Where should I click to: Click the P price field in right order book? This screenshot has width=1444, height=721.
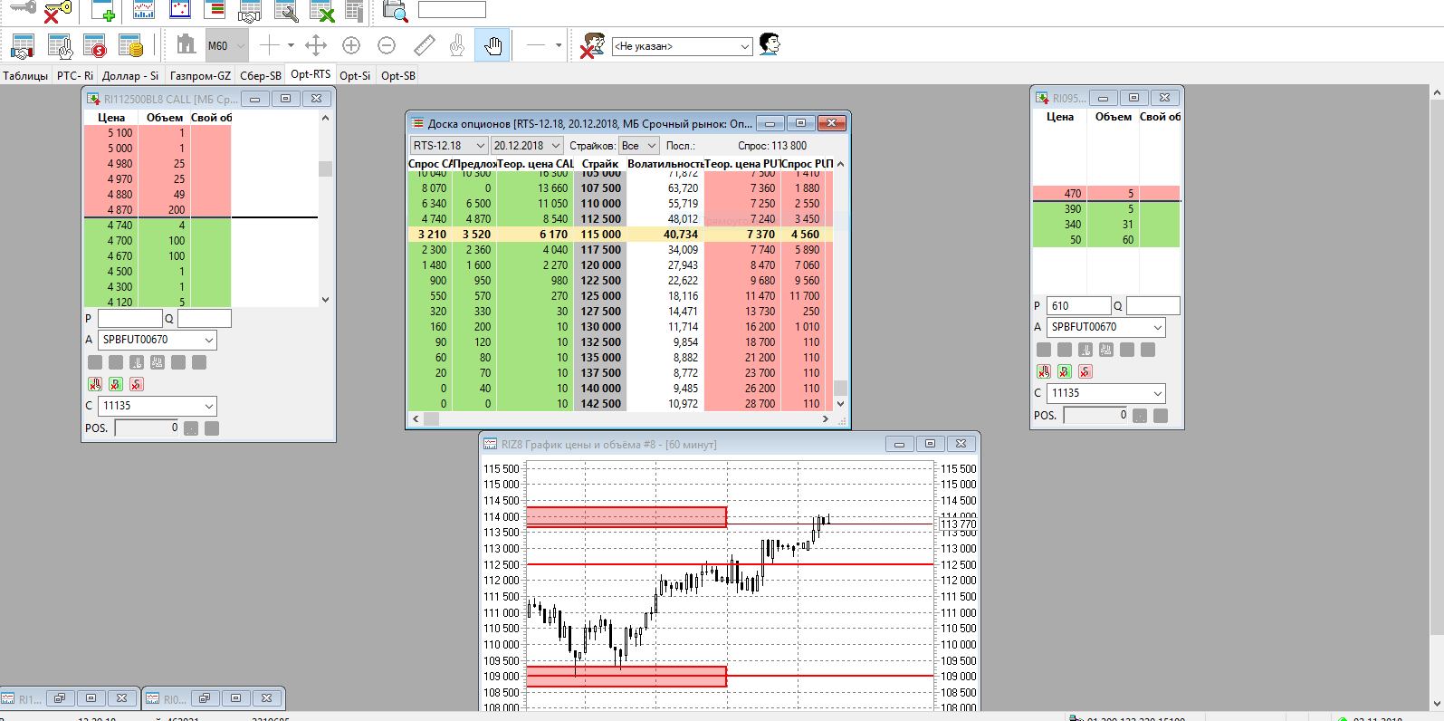(1078, 306)
